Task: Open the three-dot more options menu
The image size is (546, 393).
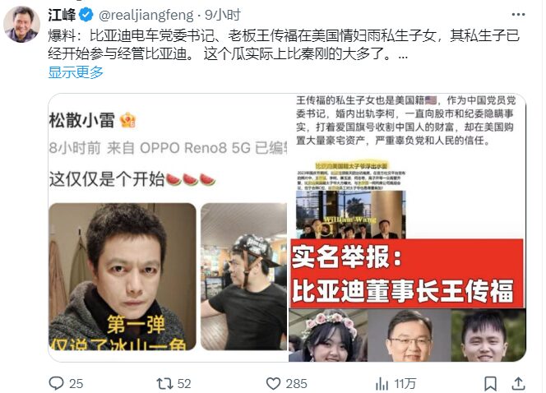Action: pos(518,14)
